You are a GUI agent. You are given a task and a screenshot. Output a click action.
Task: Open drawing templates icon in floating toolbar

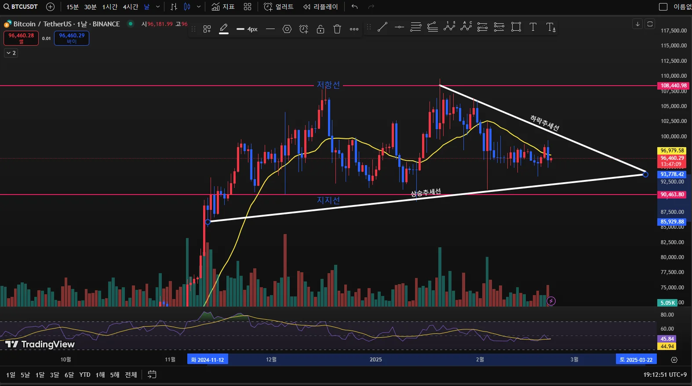tap(207, 29)
